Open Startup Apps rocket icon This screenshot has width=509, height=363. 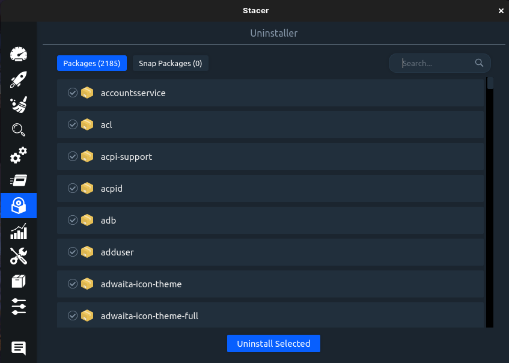(x=19, y=79)
